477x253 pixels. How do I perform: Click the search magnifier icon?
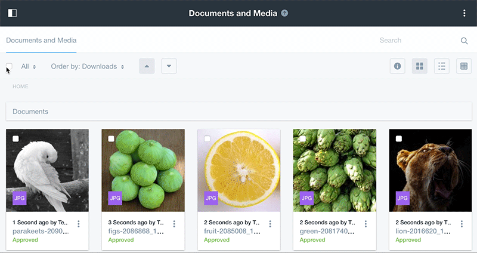(x=464, y=41)
